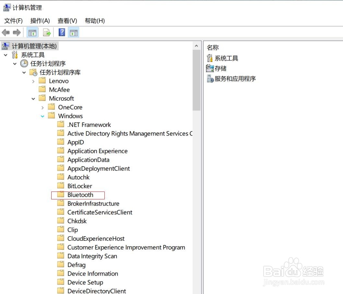The image size is (343, 294).
Task: Click the 存储 label in the right pane
Action: (220, 68)
